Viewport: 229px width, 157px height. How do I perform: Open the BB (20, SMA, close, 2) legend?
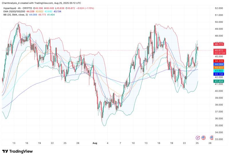tap(15, 15)
